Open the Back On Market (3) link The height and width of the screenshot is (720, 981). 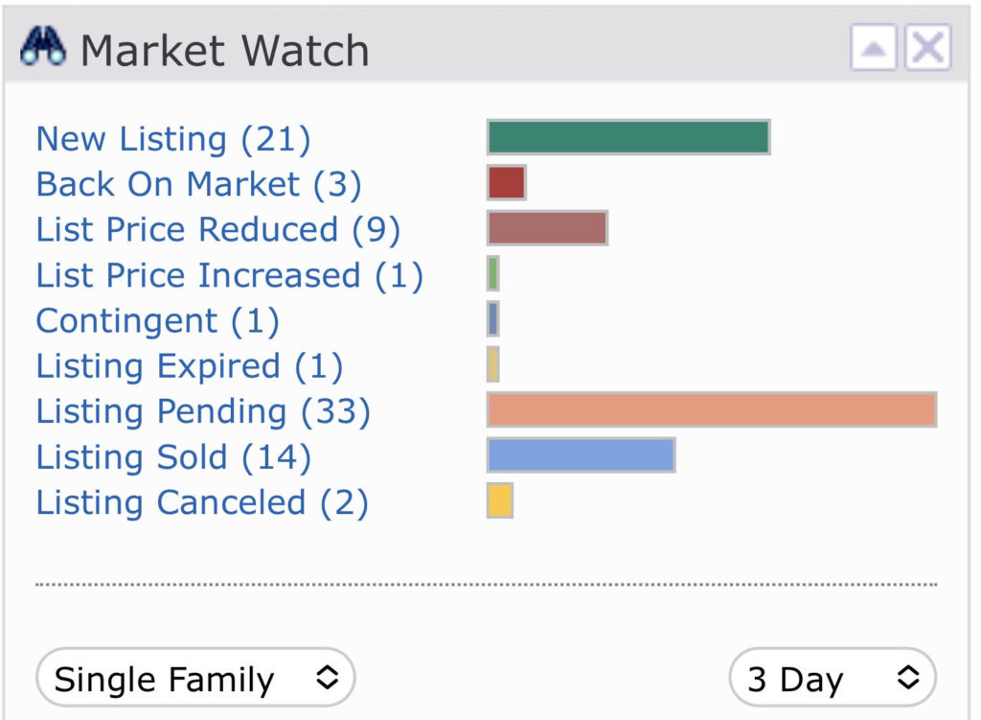click(199, 184)
